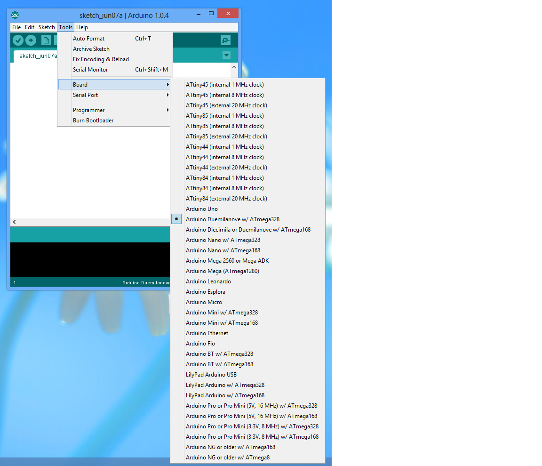
Task: Choose Pro Mini (5V, 16 MHz) w/ ATmega328
Action: click(247, 406)
